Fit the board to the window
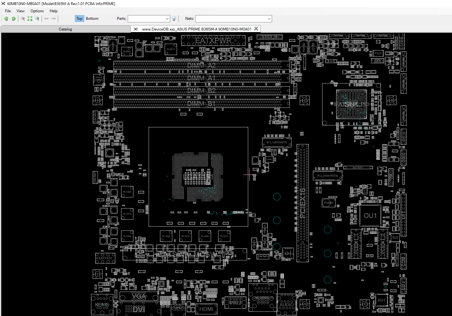The image size is (452, 316). click(30, 19)
